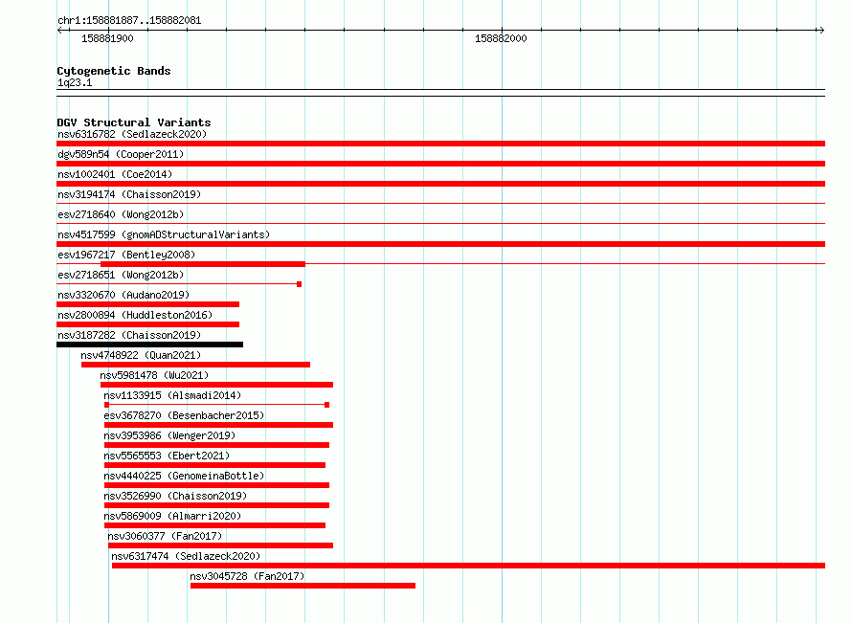The width and height of the screenshot is (852, 623).
Task: Open nsv4517599 (gnomADStructuralVariants) label
Action: coord(164,234)
